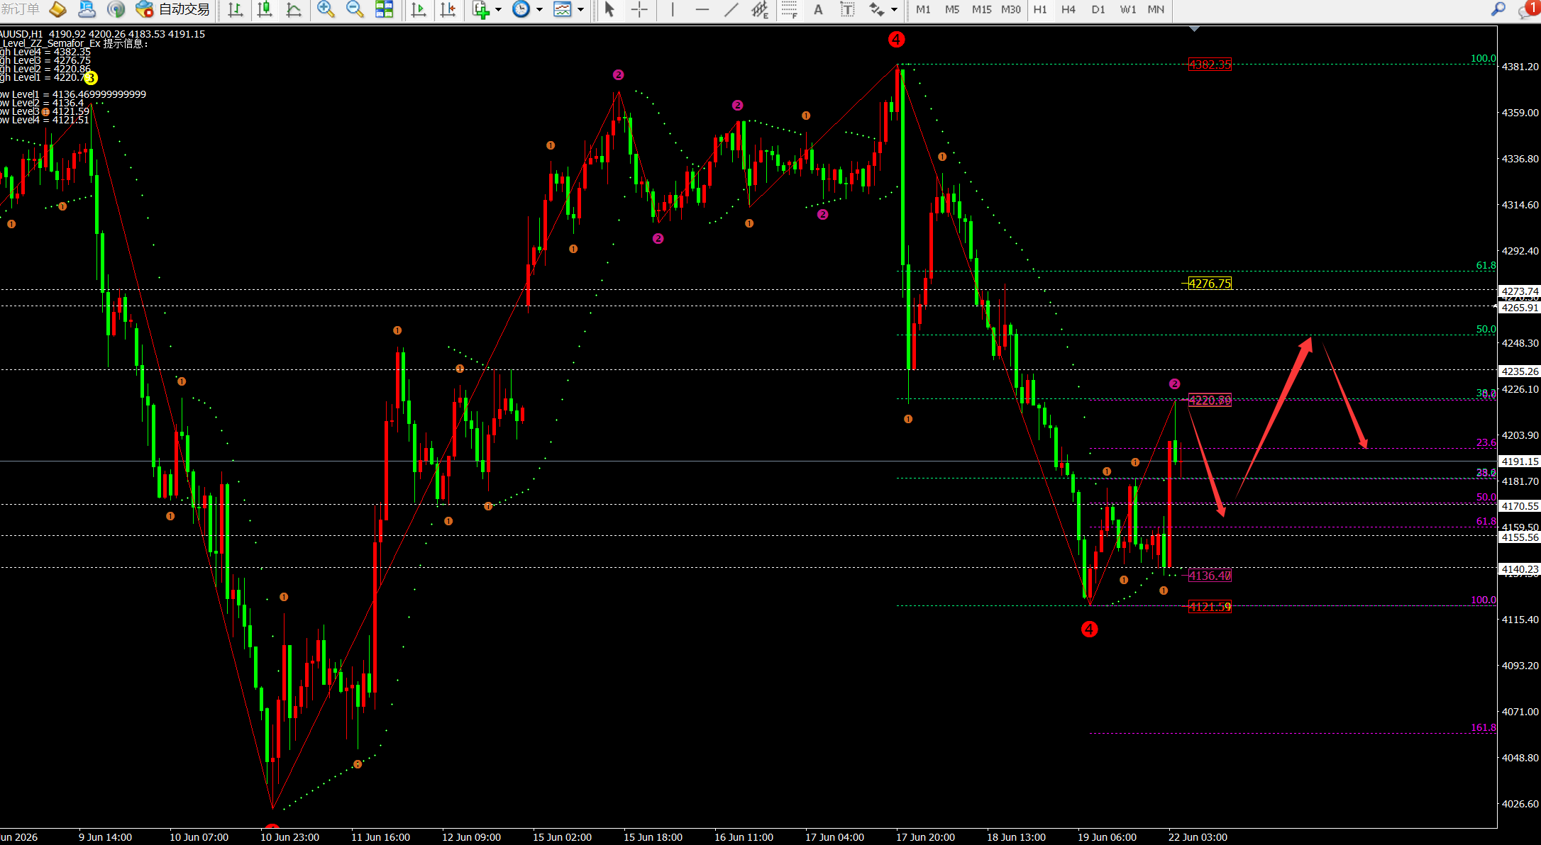Click the chart shift triangle marker
This screenshot has height=845, width=1541.
coord(1195,29)
